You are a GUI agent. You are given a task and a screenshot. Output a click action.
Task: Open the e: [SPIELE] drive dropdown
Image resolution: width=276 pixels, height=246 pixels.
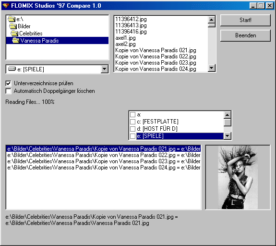coord(104,69)
